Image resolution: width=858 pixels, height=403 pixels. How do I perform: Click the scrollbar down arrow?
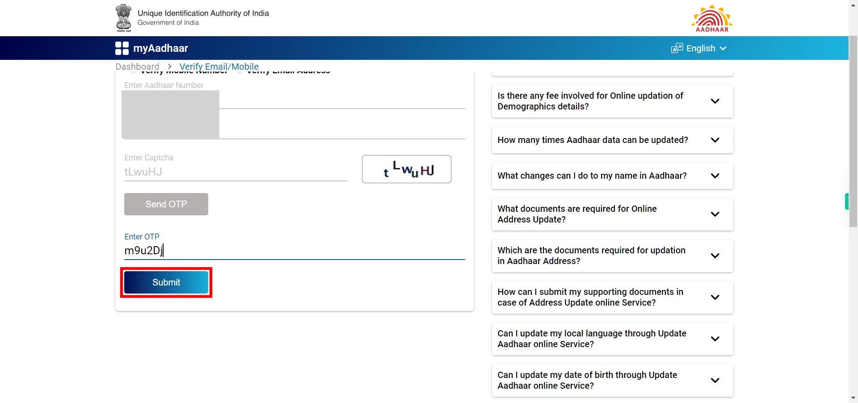pyautogui.click(x=853, y=398)
